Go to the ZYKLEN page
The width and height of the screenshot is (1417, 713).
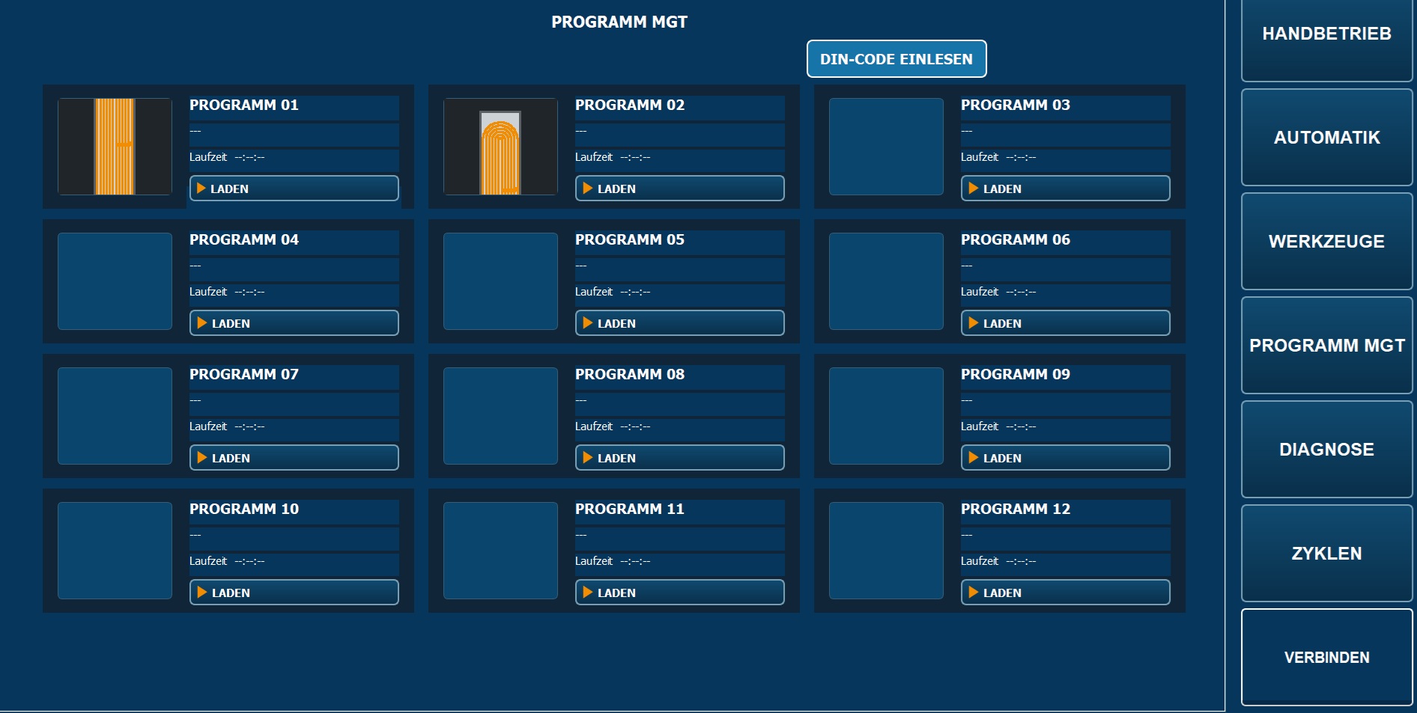[1326, 554]
